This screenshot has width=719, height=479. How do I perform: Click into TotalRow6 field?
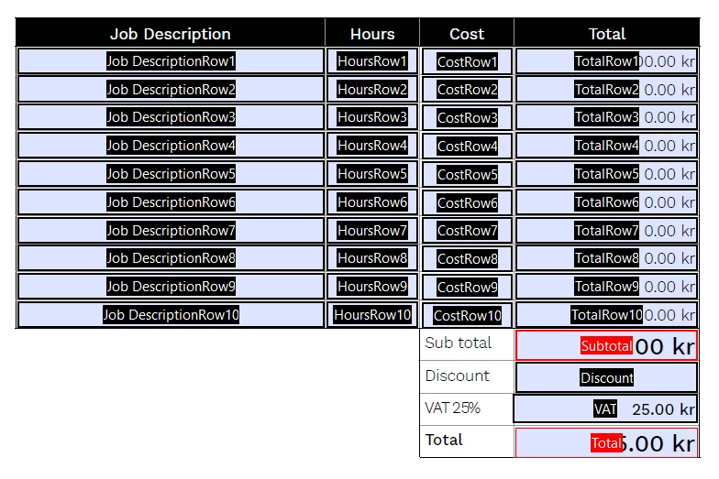pos(607,201)
